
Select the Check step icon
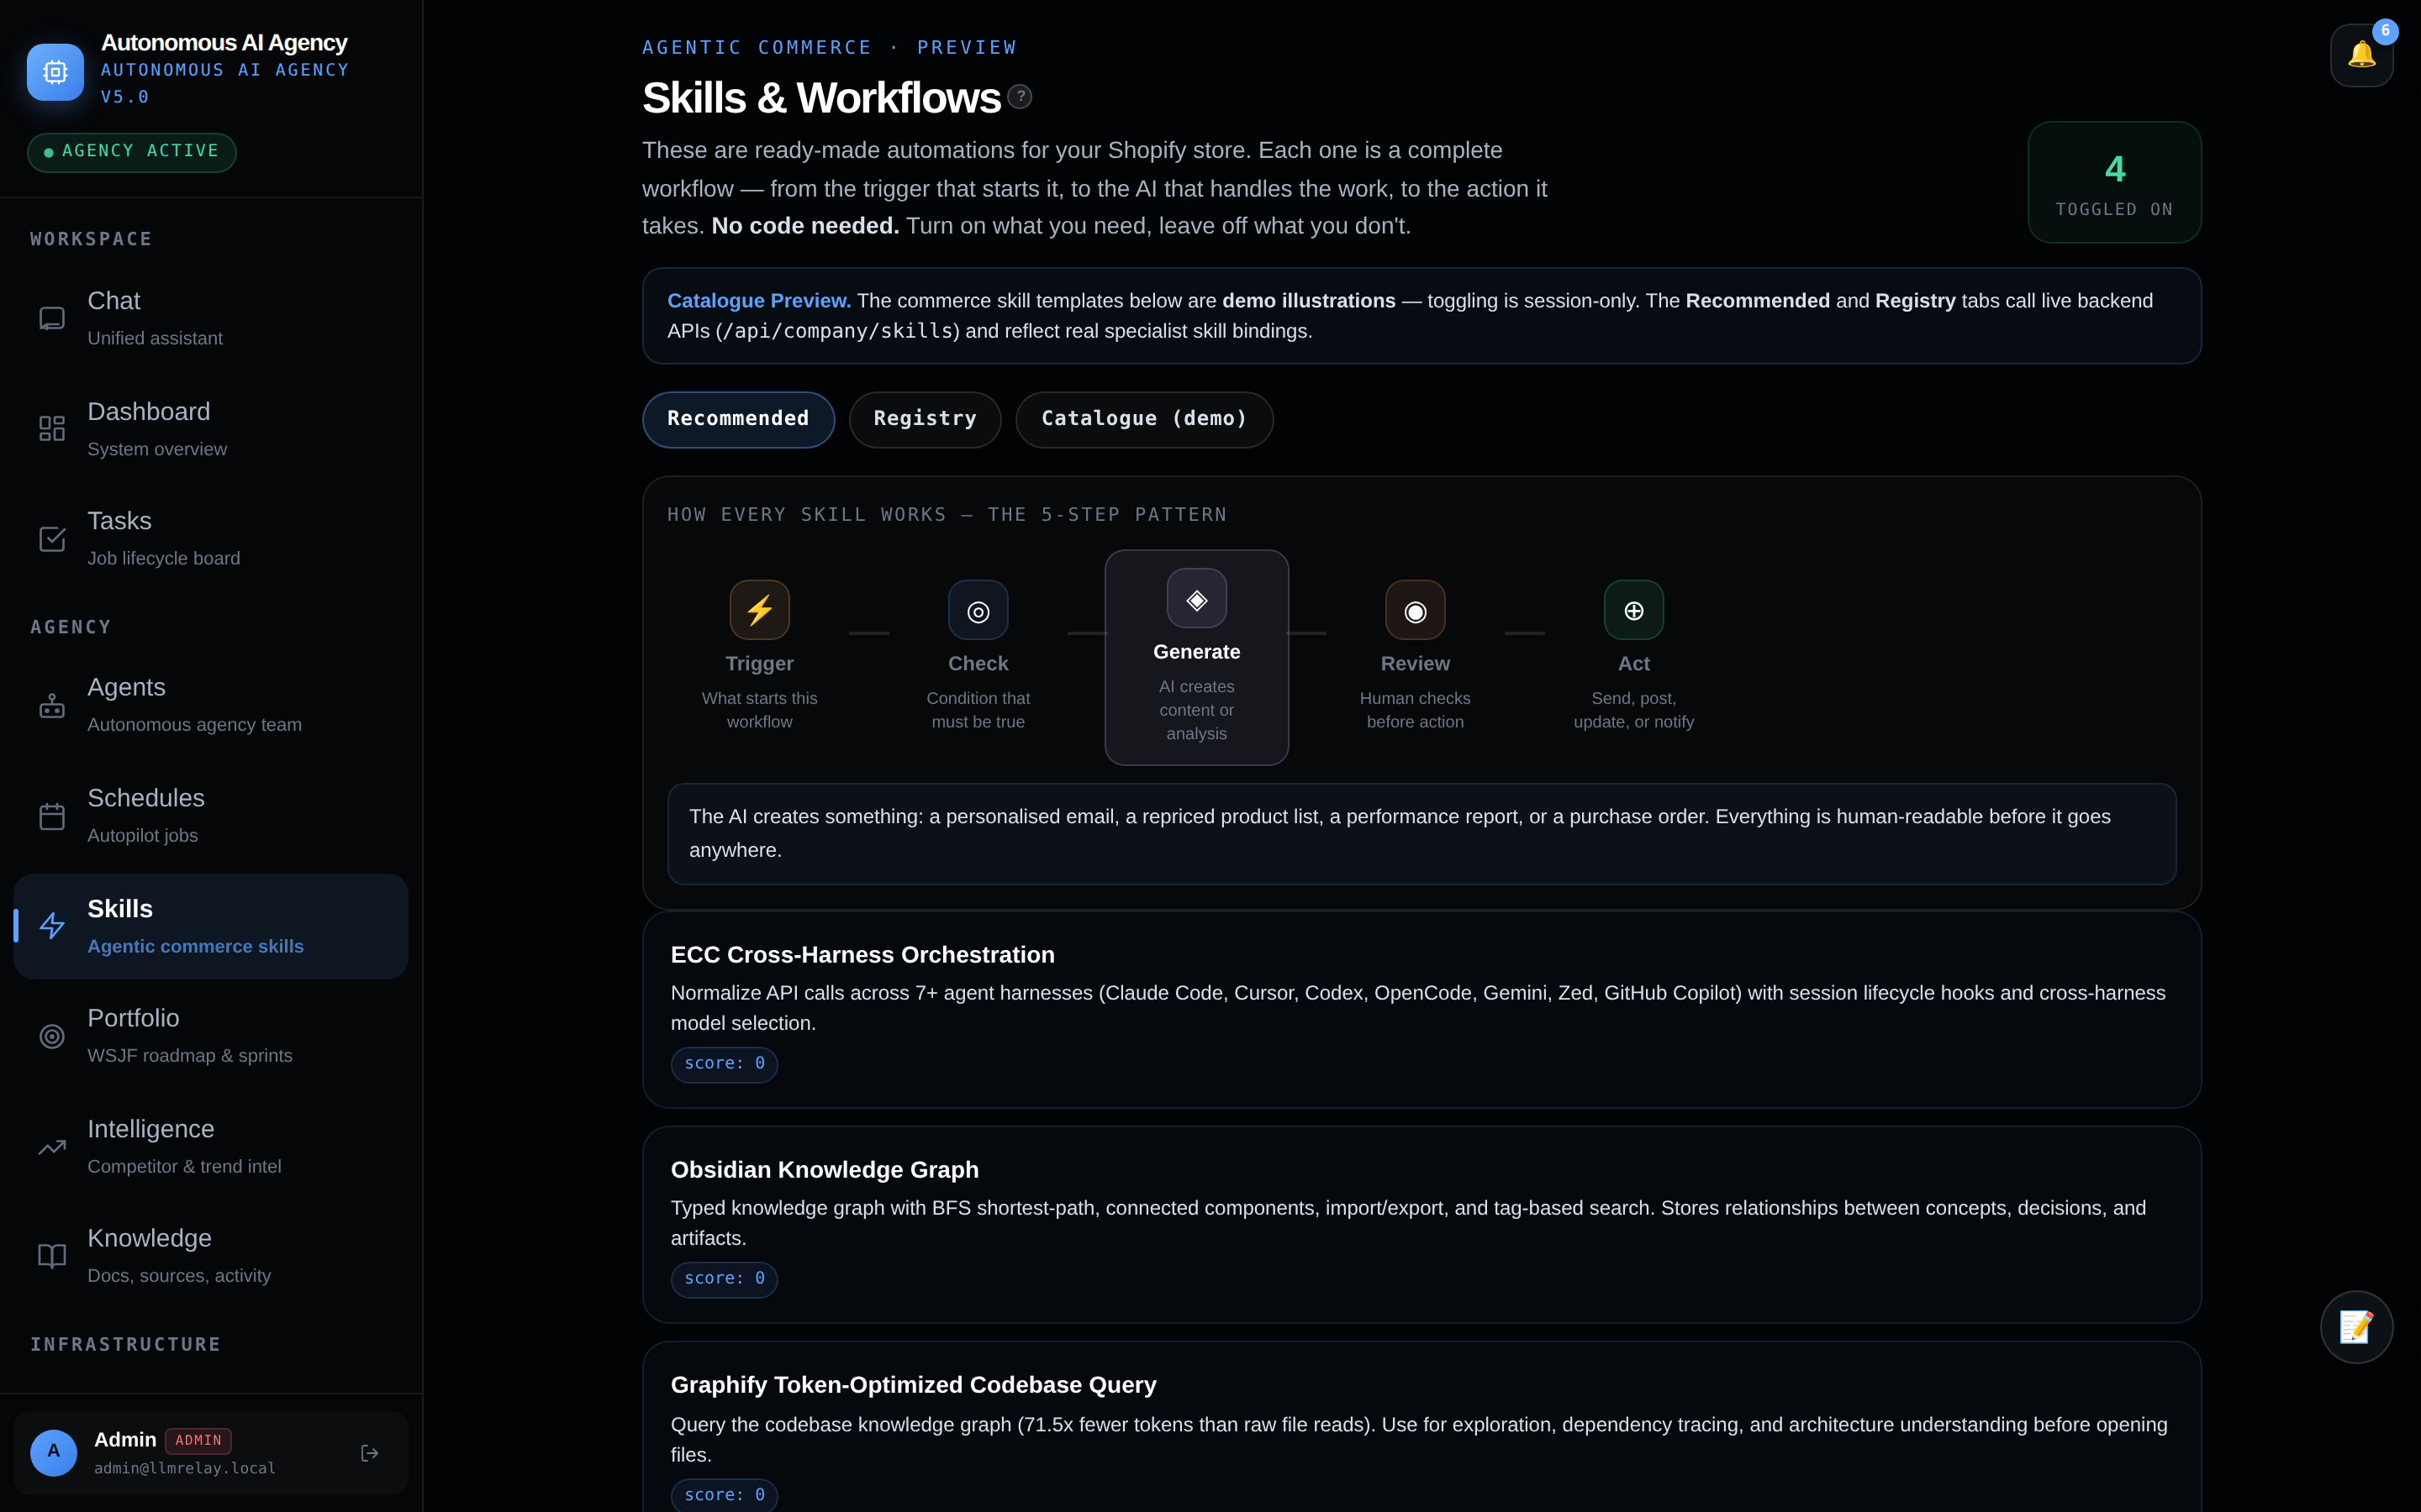coord(978,610)
